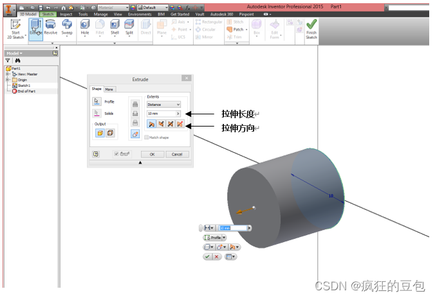Click the 10 mm distance input field in the dialog
Image resolution: width=435 pixels, height=298 pixels.
pyautogui.click(x=161, y=114)
